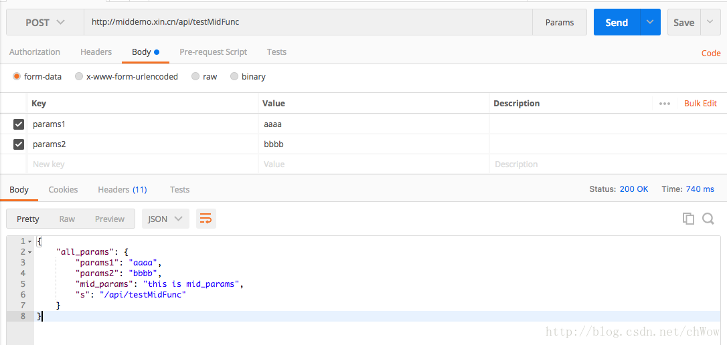Open the three-dots column options menu
The width and height of the screenshot is (727, 345).
coord(664,104)
